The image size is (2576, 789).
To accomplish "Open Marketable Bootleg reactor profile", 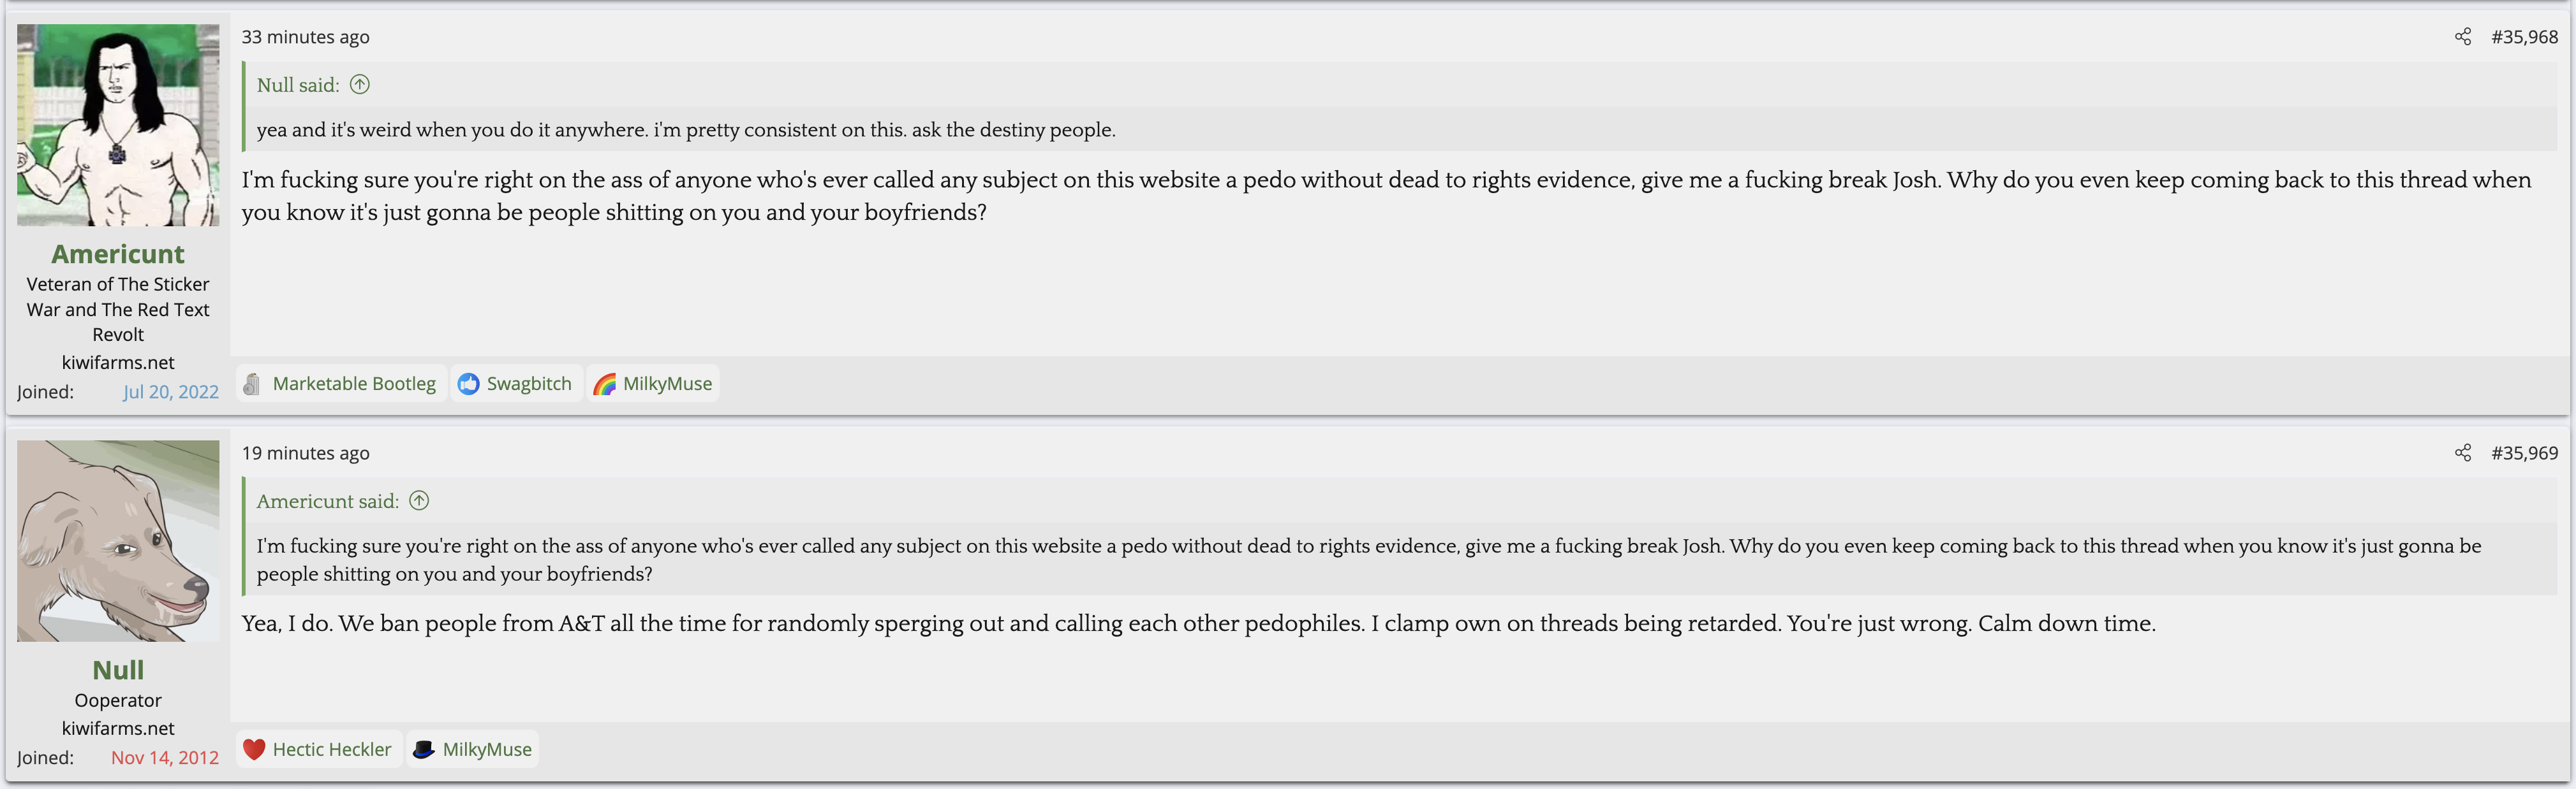I will point(354,384).
